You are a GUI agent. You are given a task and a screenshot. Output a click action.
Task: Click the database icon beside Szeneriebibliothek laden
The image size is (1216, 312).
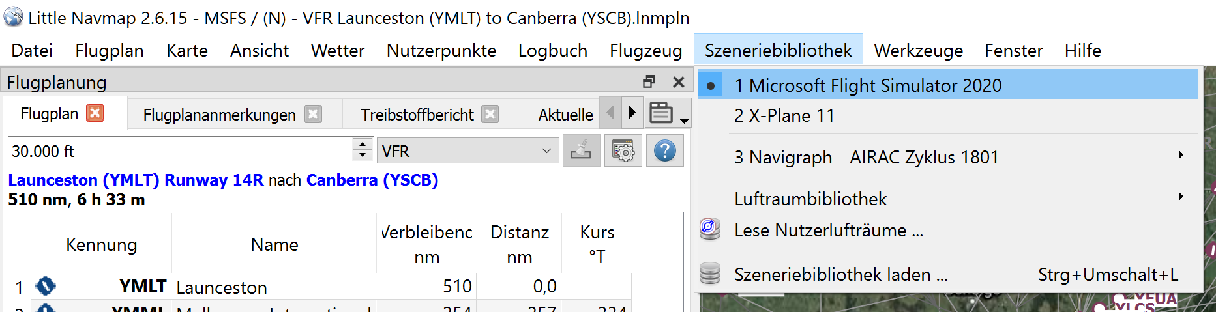click(710, 274)
